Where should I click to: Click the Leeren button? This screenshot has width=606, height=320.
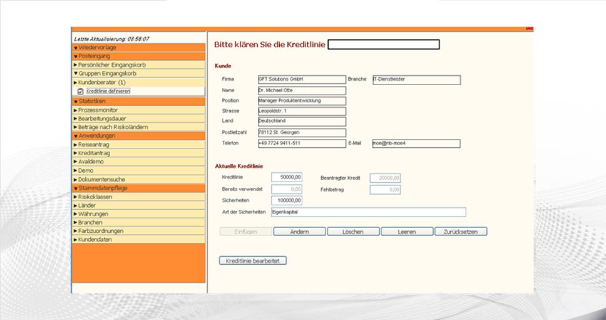click(407, 232)
